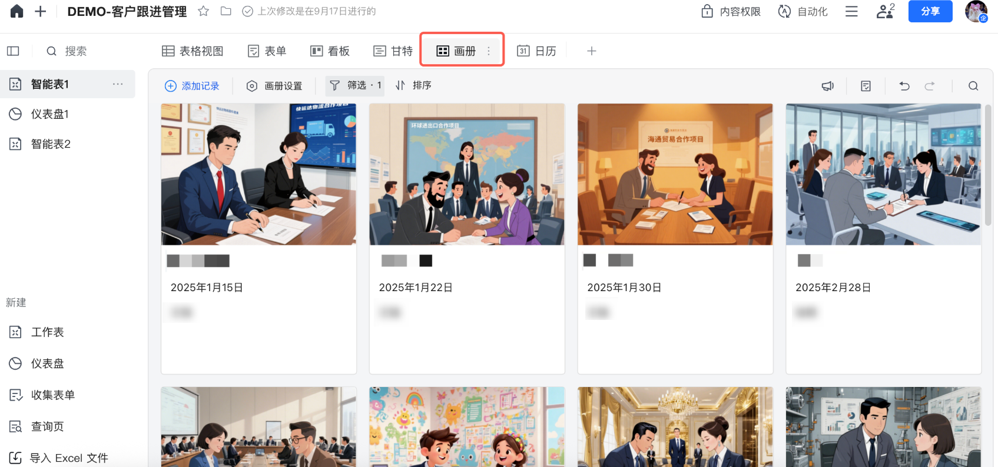Click the 搜索 search field

point(67,51)
